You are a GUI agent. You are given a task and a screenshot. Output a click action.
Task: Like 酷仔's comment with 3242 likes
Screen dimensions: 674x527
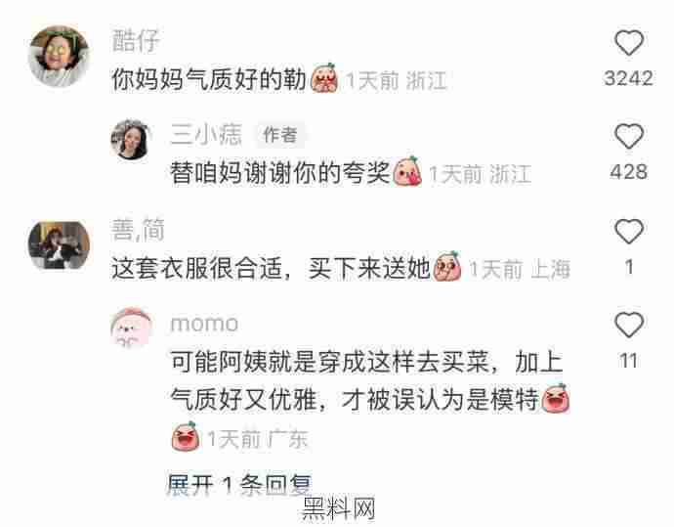pos(629,43)
